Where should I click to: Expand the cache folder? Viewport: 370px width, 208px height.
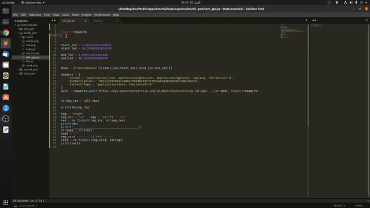[x=20, y=37]
